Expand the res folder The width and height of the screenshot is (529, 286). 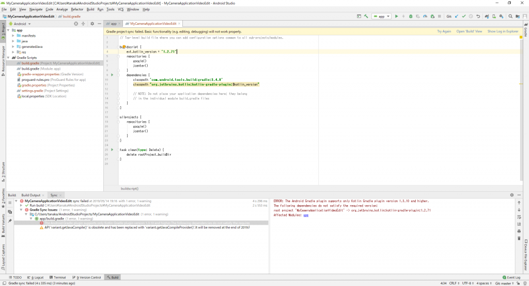tap(13, 52)
